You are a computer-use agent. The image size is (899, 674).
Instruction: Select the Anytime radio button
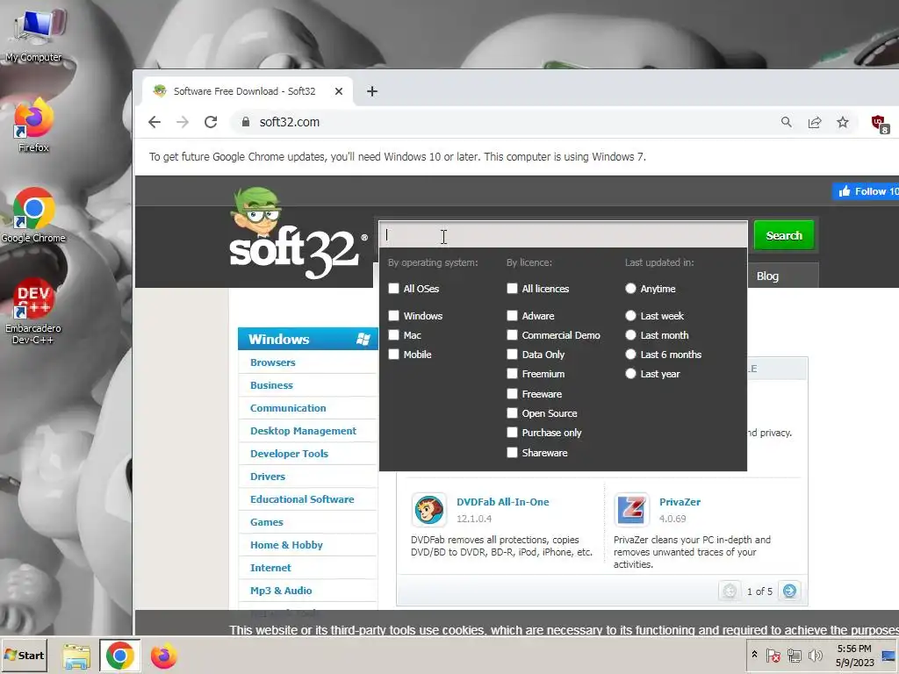pos(630,288)
